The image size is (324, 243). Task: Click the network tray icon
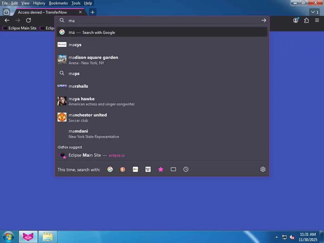point(284,237)
